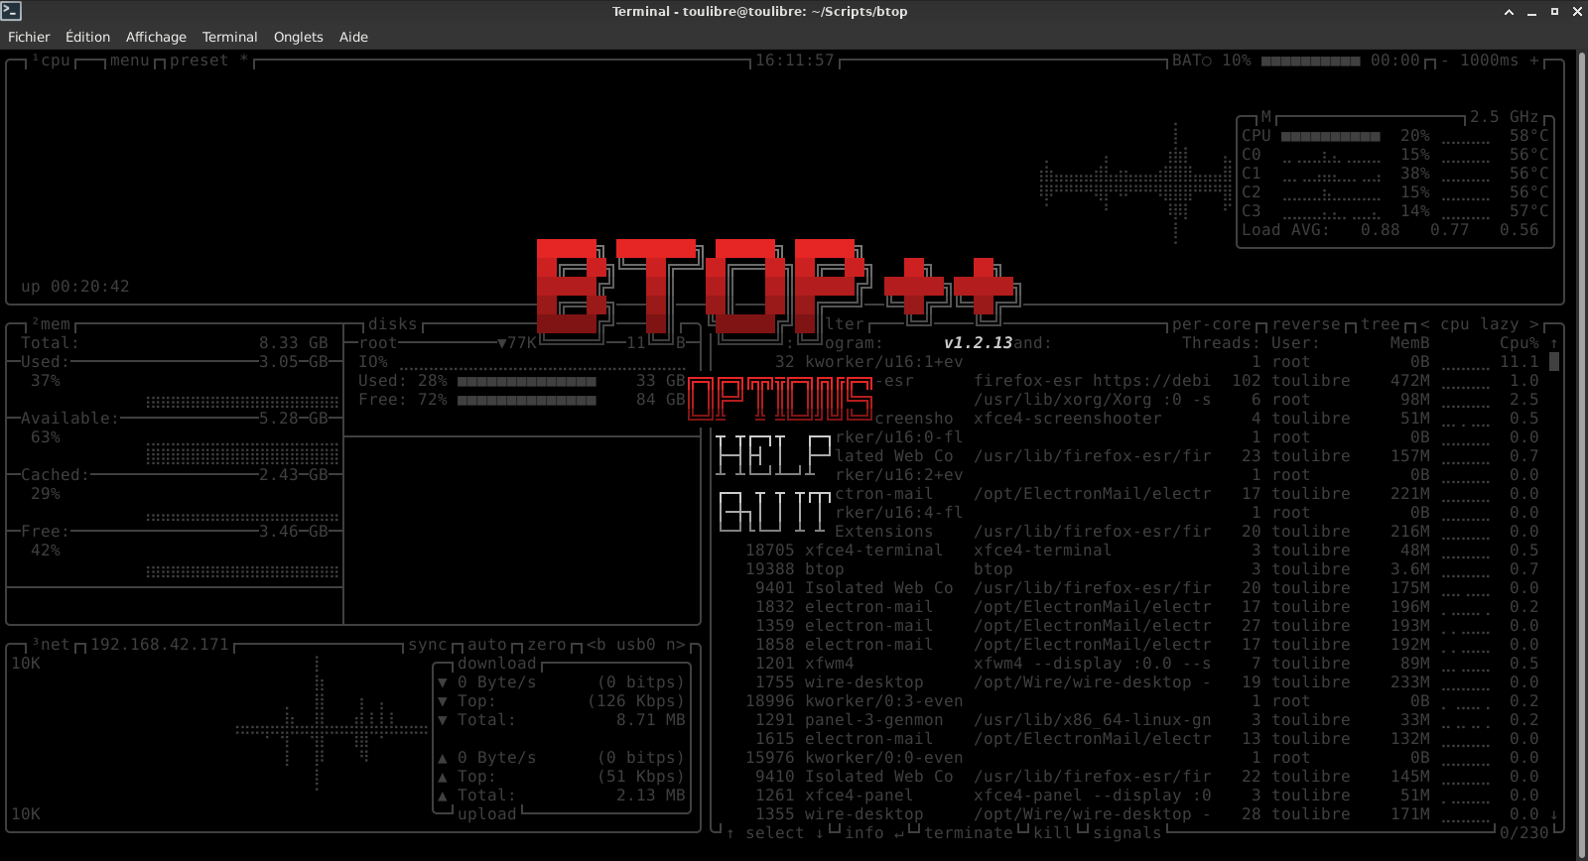The image size is (1588, 861).
Task: Click the down arrow beside select
Action: pyautogui.click(x=820, y=833)
